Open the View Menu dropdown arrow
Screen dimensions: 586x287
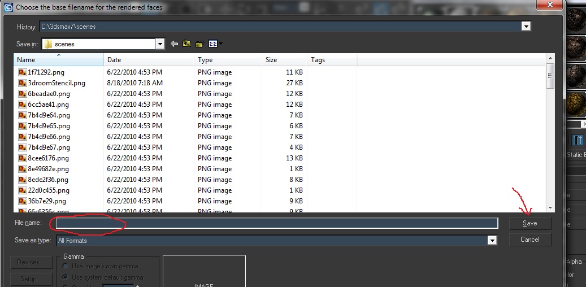pyautogui.click(x=220, y=44)
